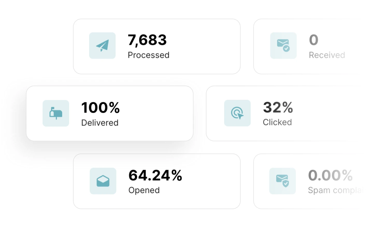373x228 pixels.
Task: Click the 0.00% spam rate value
Action: [330, 175]
